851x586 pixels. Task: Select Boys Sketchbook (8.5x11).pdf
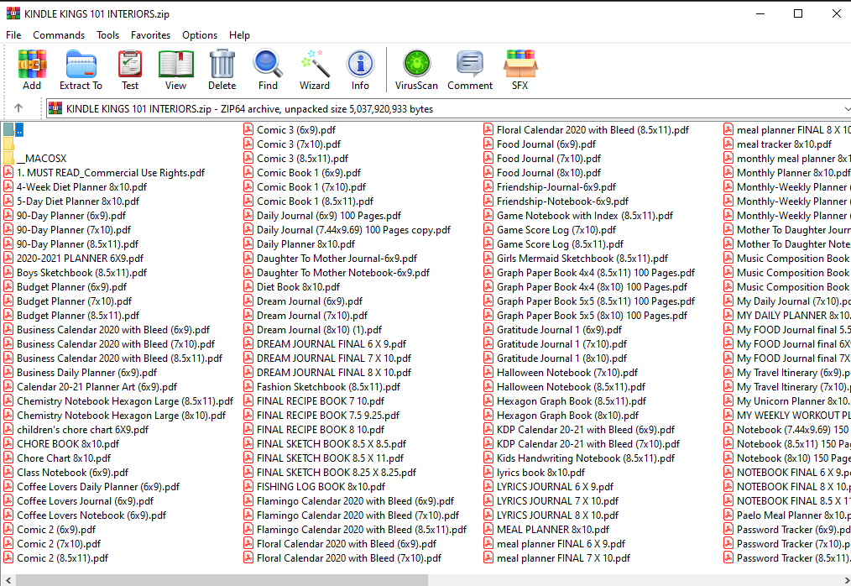point(76,273)
